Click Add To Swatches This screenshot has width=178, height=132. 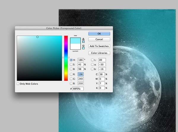pos(99,46)
